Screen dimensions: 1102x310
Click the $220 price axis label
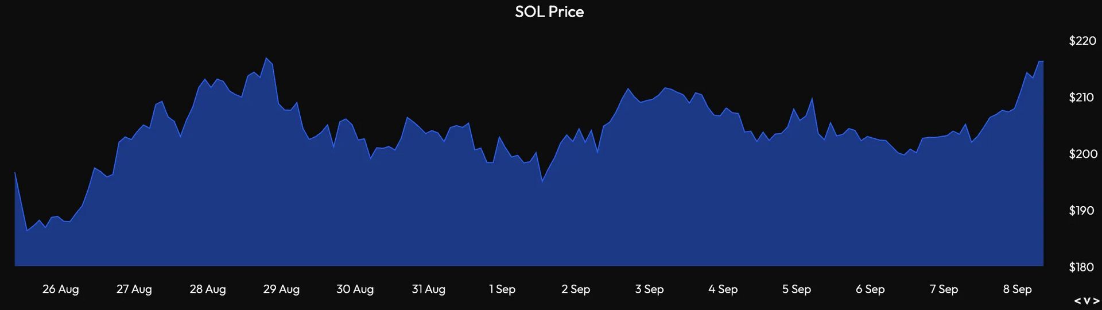(x=1082, y=41)
